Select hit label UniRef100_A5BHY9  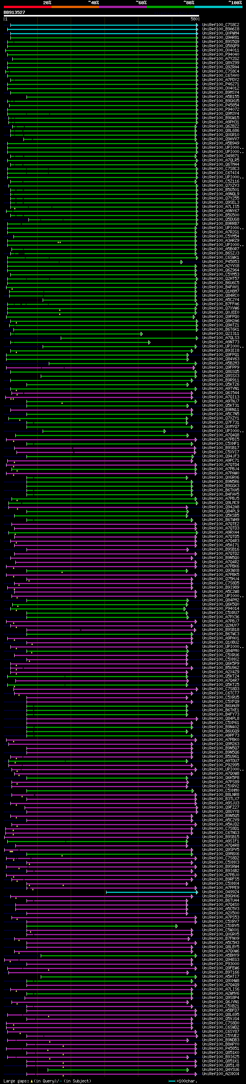(220, 956)
